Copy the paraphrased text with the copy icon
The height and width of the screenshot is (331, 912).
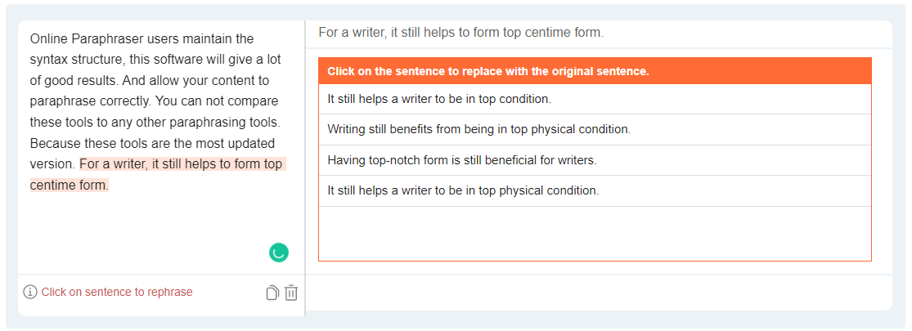tap(272, 293)
